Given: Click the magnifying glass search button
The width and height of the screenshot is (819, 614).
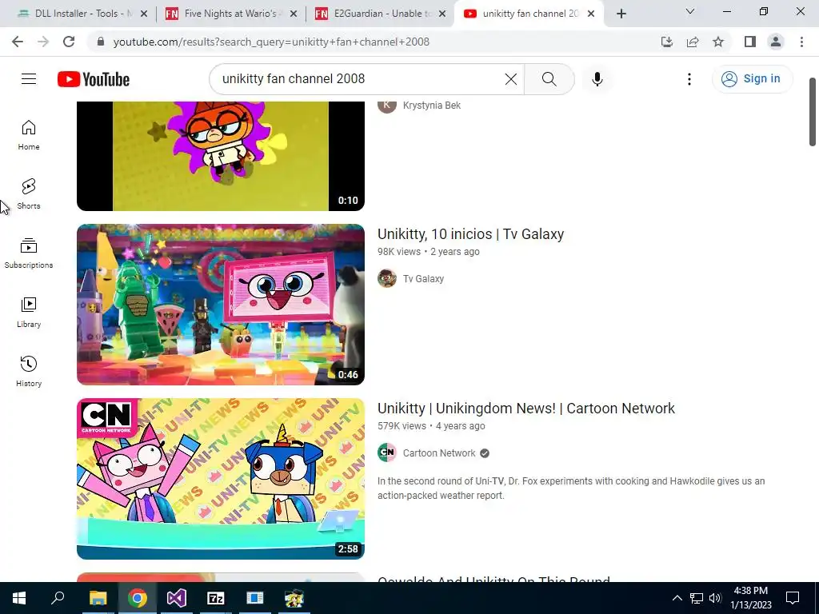Looking at the screenshot, I should (549, 79).
